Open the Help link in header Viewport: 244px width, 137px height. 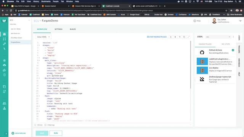(197, 21)
